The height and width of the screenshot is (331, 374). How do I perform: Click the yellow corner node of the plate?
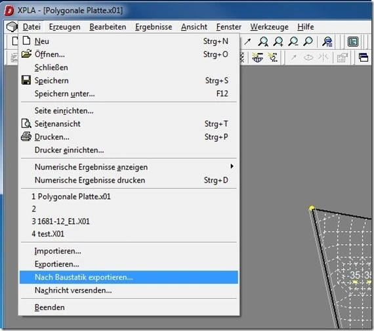[x=312, y=208]
